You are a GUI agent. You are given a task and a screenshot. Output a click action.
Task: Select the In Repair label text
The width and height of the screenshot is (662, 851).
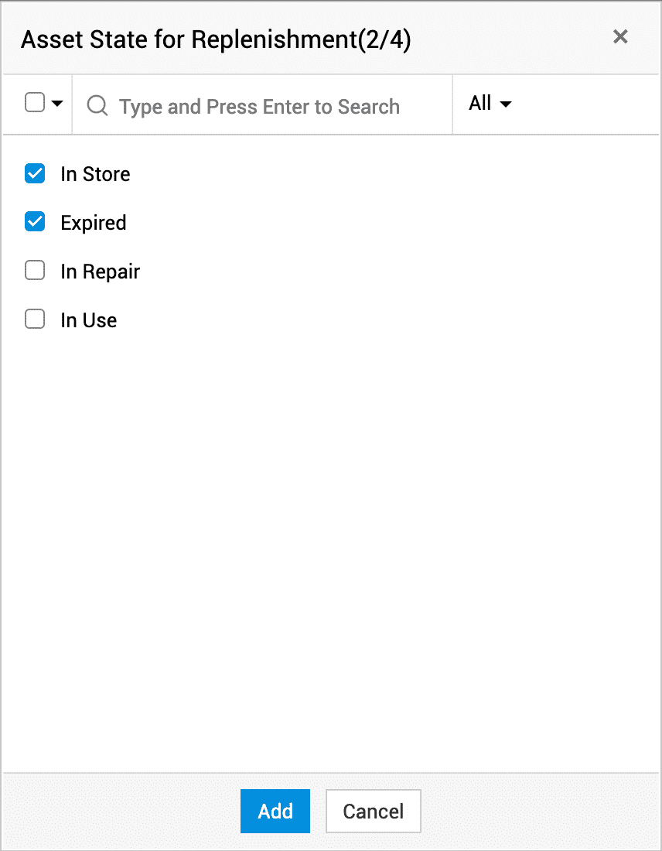pyautogui.click(x=100, y=272)
